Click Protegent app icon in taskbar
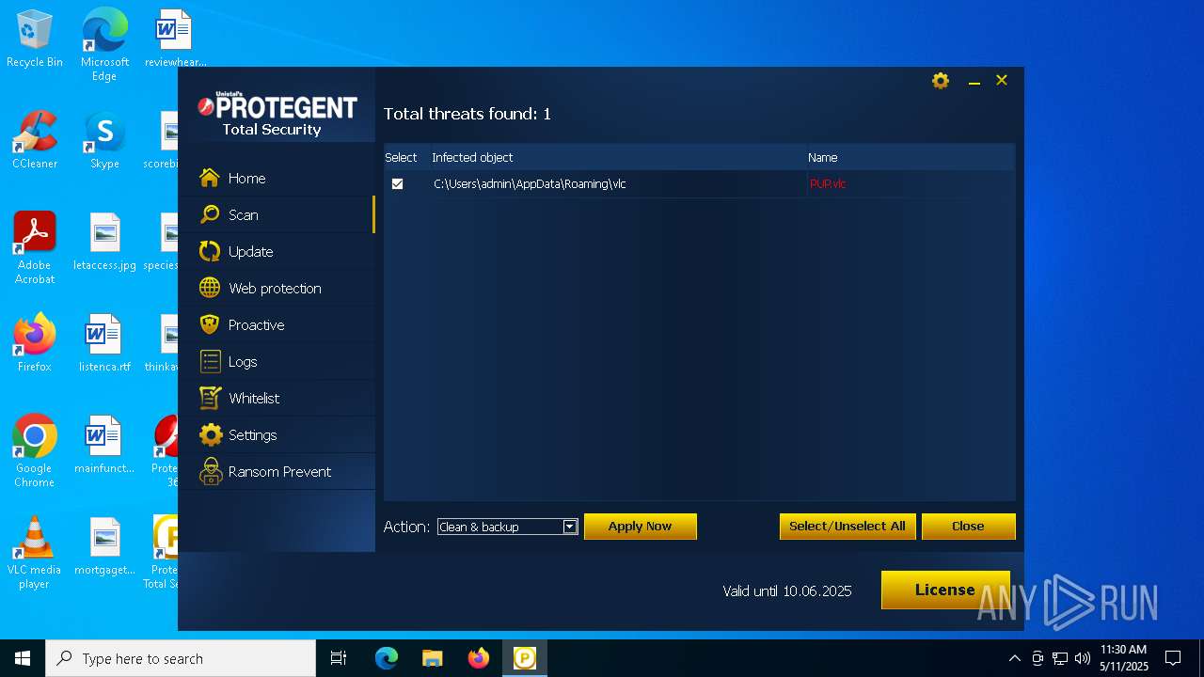Image resolution: width=1204 pixels, height=677 pixels. 524,658
